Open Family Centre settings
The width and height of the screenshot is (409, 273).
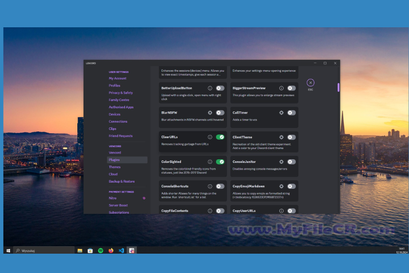(x=119, y=100)
